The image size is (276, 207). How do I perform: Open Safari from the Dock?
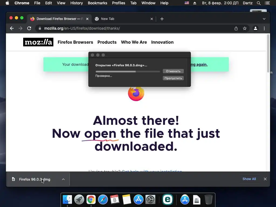coord(103,200)
